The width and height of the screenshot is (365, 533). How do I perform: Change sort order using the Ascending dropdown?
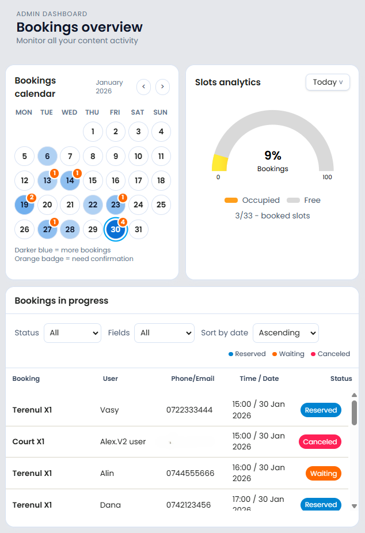click(286, 332)
